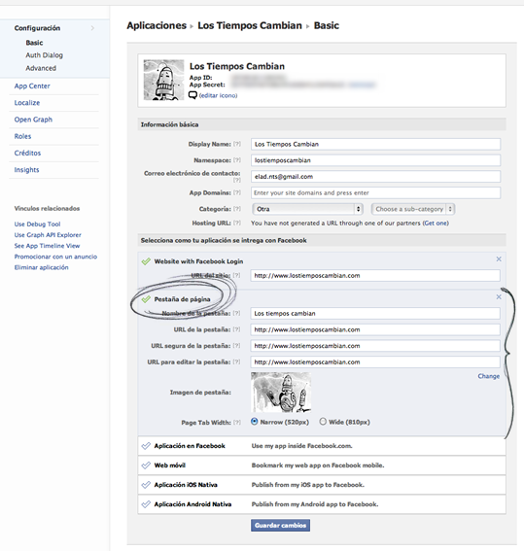Open the Namespace help question mark
The image size is (524, 551).
237,160
